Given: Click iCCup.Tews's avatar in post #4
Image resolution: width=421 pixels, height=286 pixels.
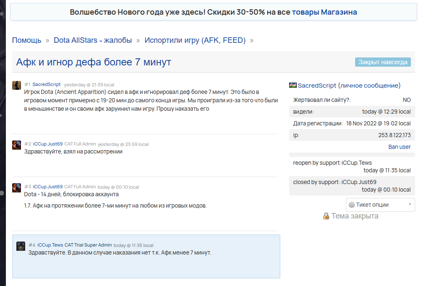Looking at the screenshot, I should point(21,246).
